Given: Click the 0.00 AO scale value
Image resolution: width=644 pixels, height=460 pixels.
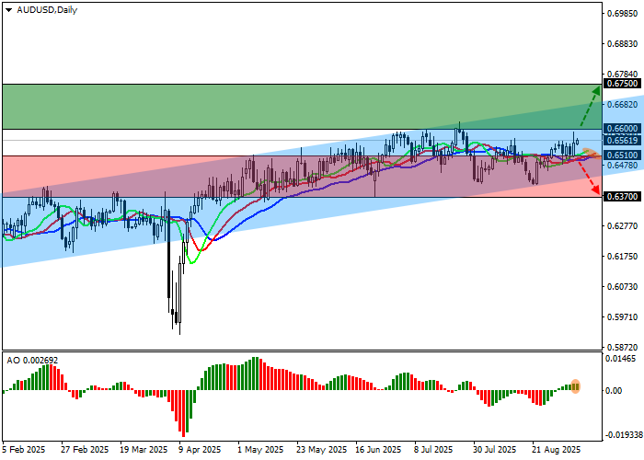Looking at the screenshot, I should (x=614, y=391).
